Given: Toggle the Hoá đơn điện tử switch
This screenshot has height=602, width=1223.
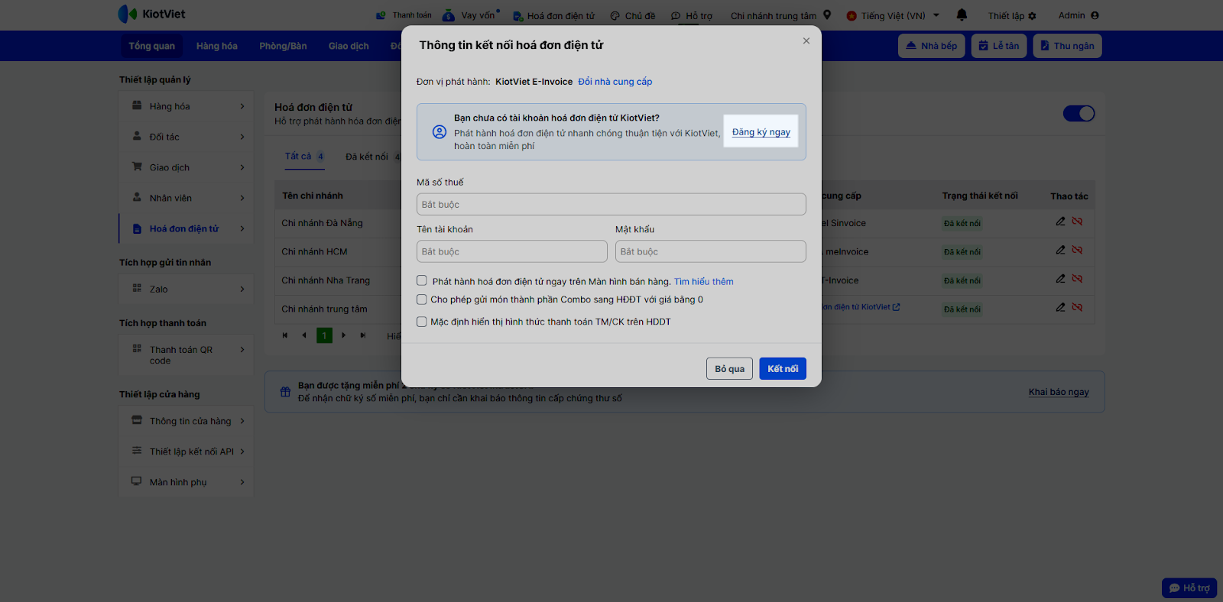Looking at the screenshot, I should pos(1079,113).
